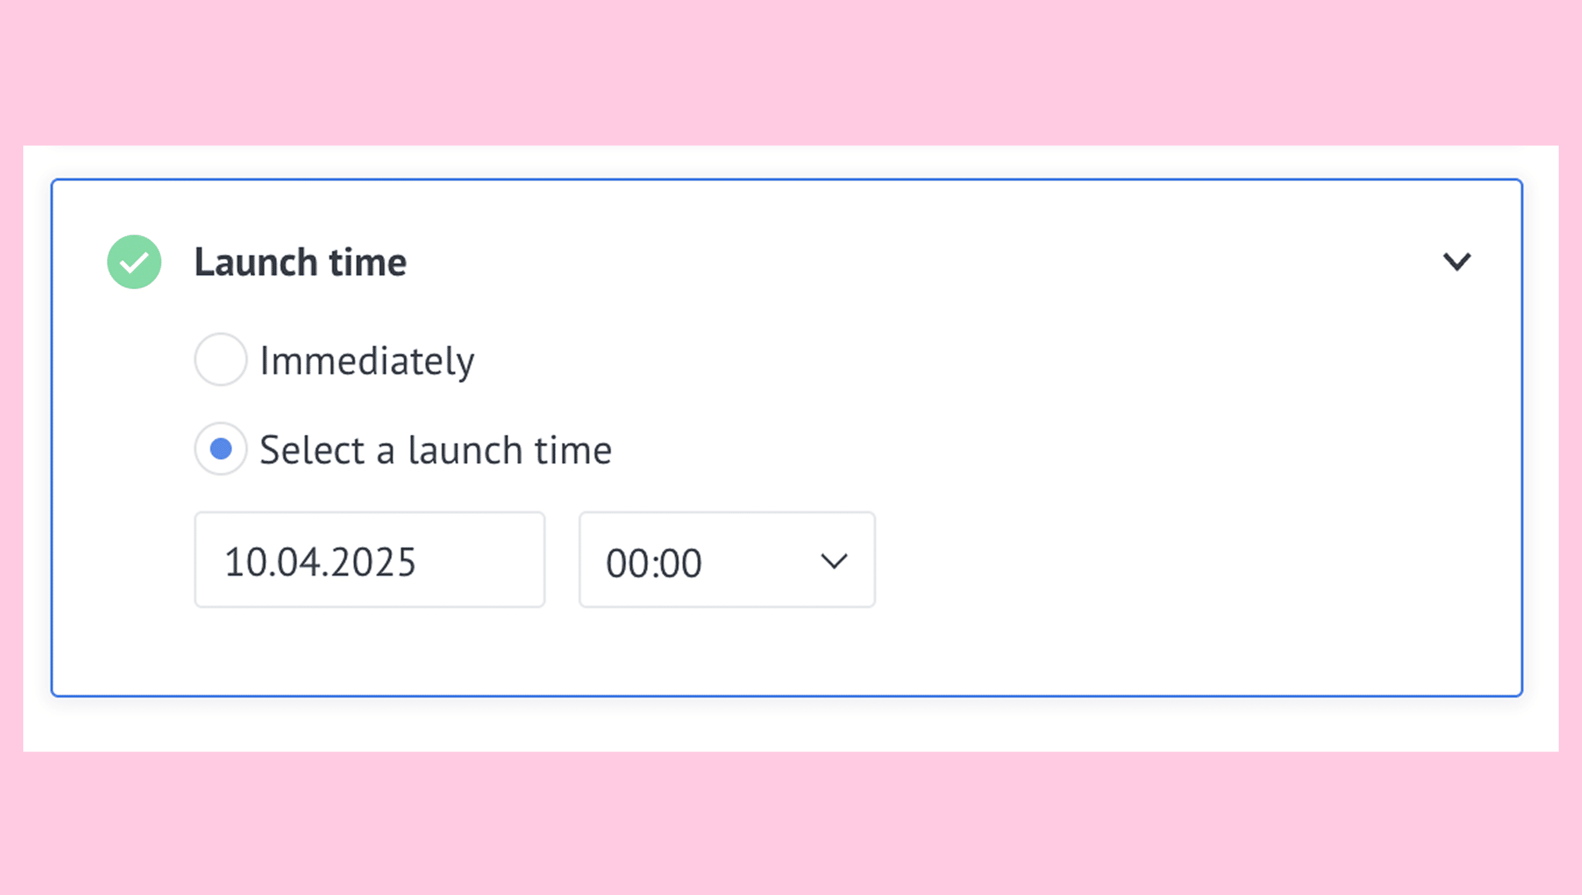Click the white tick inside the green circle
Screen dimensions: 1582x895
[x=134, y=263]
